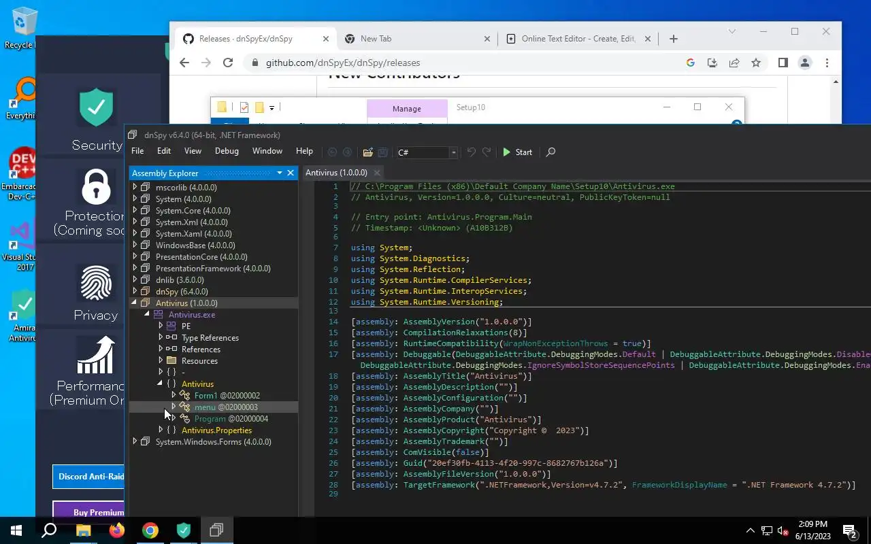Select PresentationFramework (4.0.0.0) assembly
The image size is (871, 544).
213,269
